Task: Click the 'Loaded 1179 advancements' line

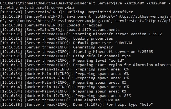Action: coord(60,30)
